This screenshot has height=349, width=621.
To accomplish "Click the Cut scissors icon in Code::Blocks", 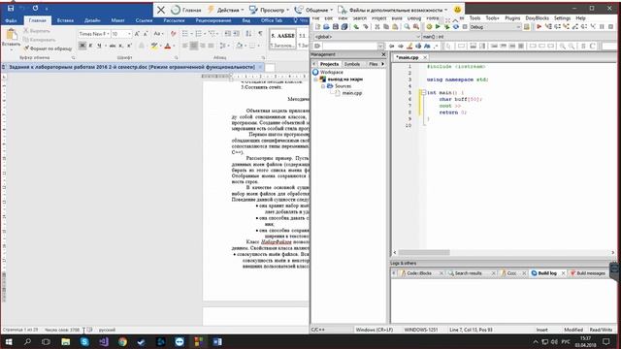I will [x=377, y=27].
